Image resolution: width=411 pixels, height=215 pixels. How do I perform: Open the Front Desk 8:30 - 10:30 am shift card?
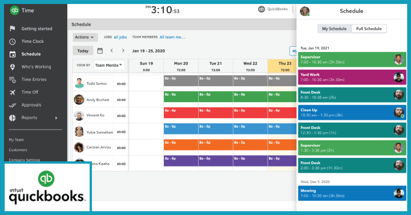pyautogui.click(x=352, y=95)
